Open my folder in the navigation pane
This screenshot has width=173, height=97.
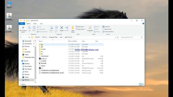coord(28,52)
